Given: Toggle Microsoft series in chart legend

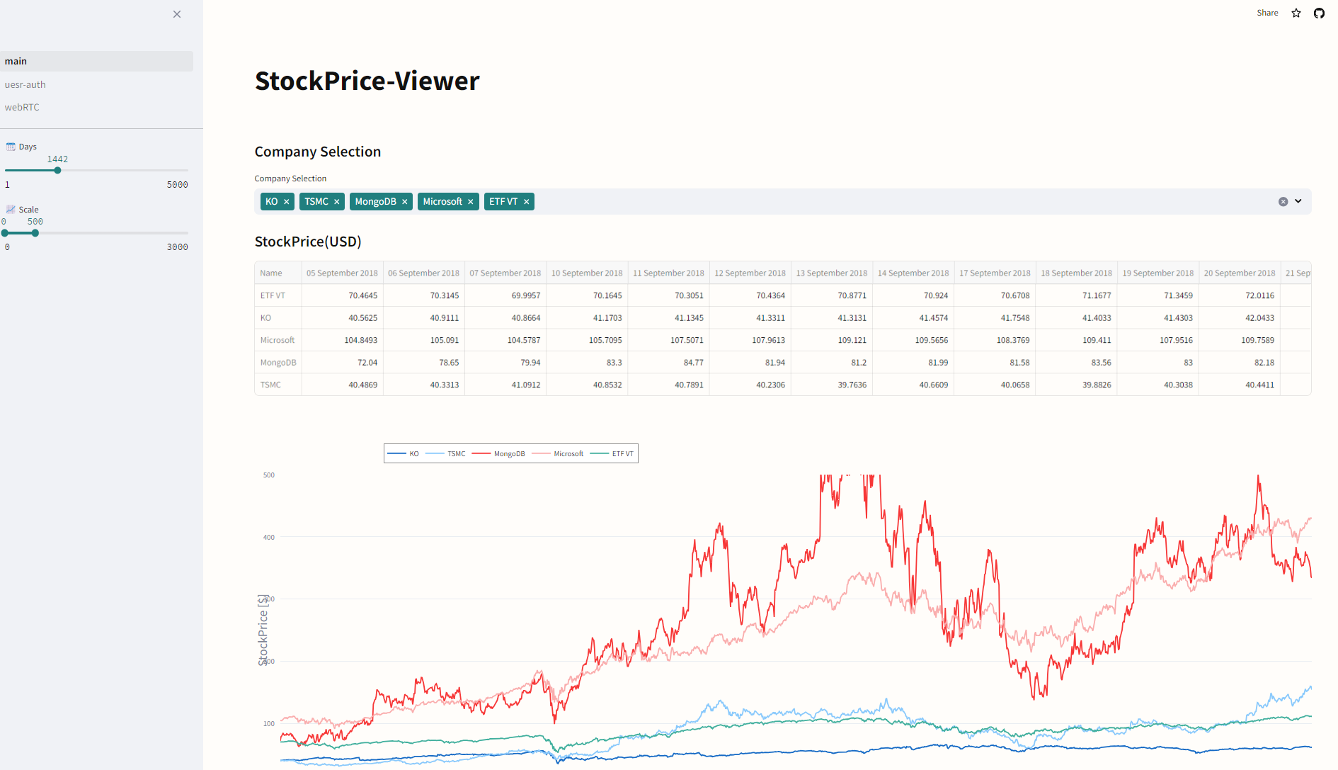Looking at the screenshot, I should click(x=558, y=453).
